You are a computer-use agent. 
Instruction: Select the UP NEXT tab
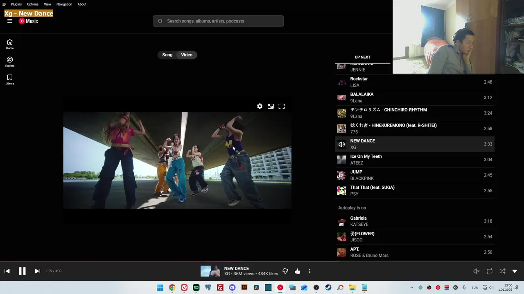363,57
